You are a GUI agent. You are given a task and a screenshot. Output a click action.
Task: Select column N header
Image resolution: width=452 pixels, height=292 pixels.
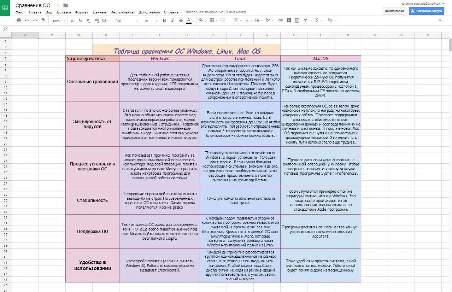pyautogui.click(x=374, y=35)
